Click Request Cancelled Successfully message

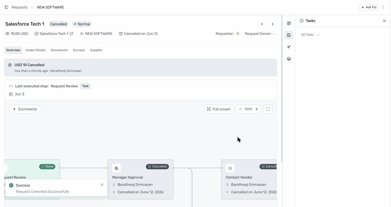click(x=43, y=191)
